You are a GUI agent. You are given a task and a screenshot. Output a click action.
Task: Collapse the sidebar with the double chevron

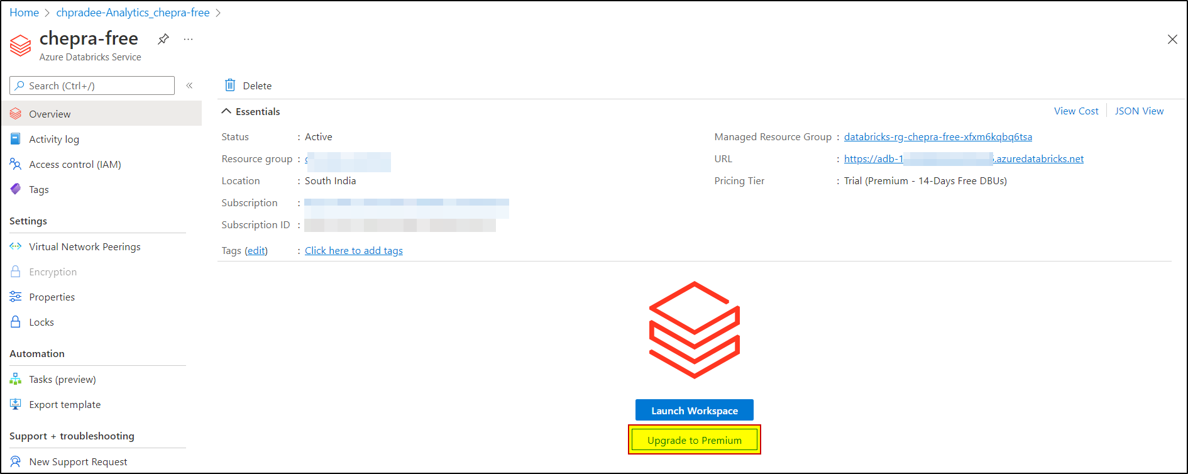click(189, 85)
